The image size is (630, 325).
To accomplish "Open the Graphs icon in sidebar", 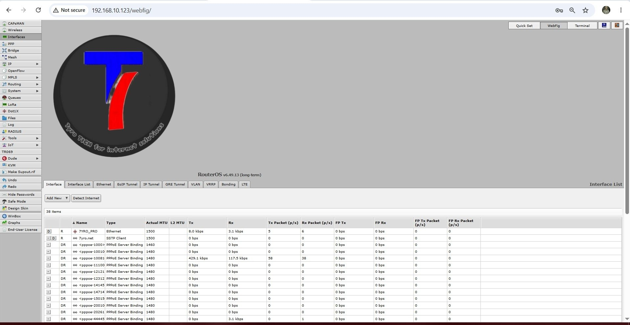I will tap(4, 223).
